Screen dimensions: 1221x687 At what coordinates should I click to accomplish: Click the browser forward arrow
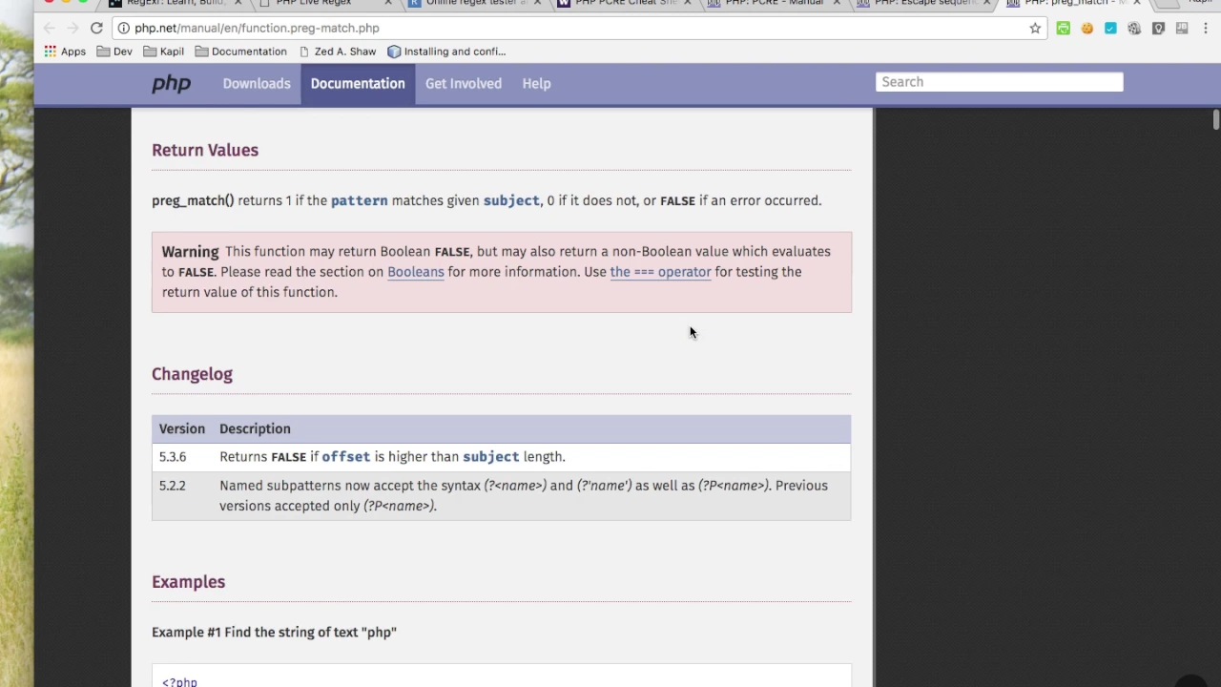click(72, 29)
